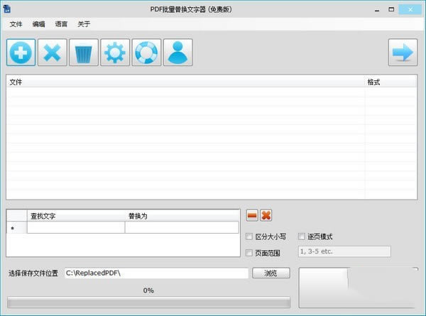Click the 查找文字 column header
The image size is (426, 316).
(76, 216)
